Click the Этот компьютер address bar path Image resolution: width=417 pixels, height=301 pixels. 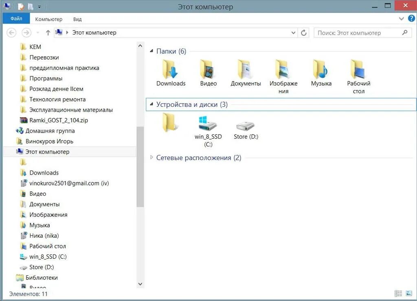[x=94, y=33]
